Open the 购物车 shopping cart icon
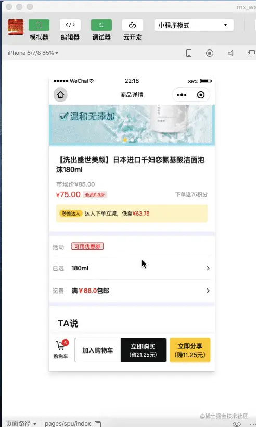Screen dimensions: 256x427 61,349
